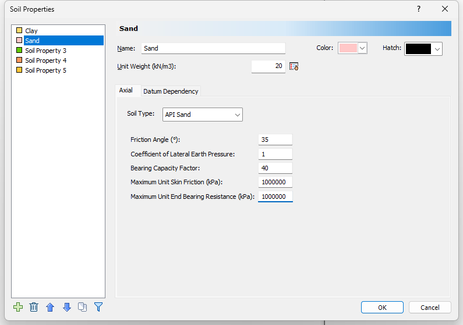Click the Friction Angle input field
463x325 pixels.
275,140
